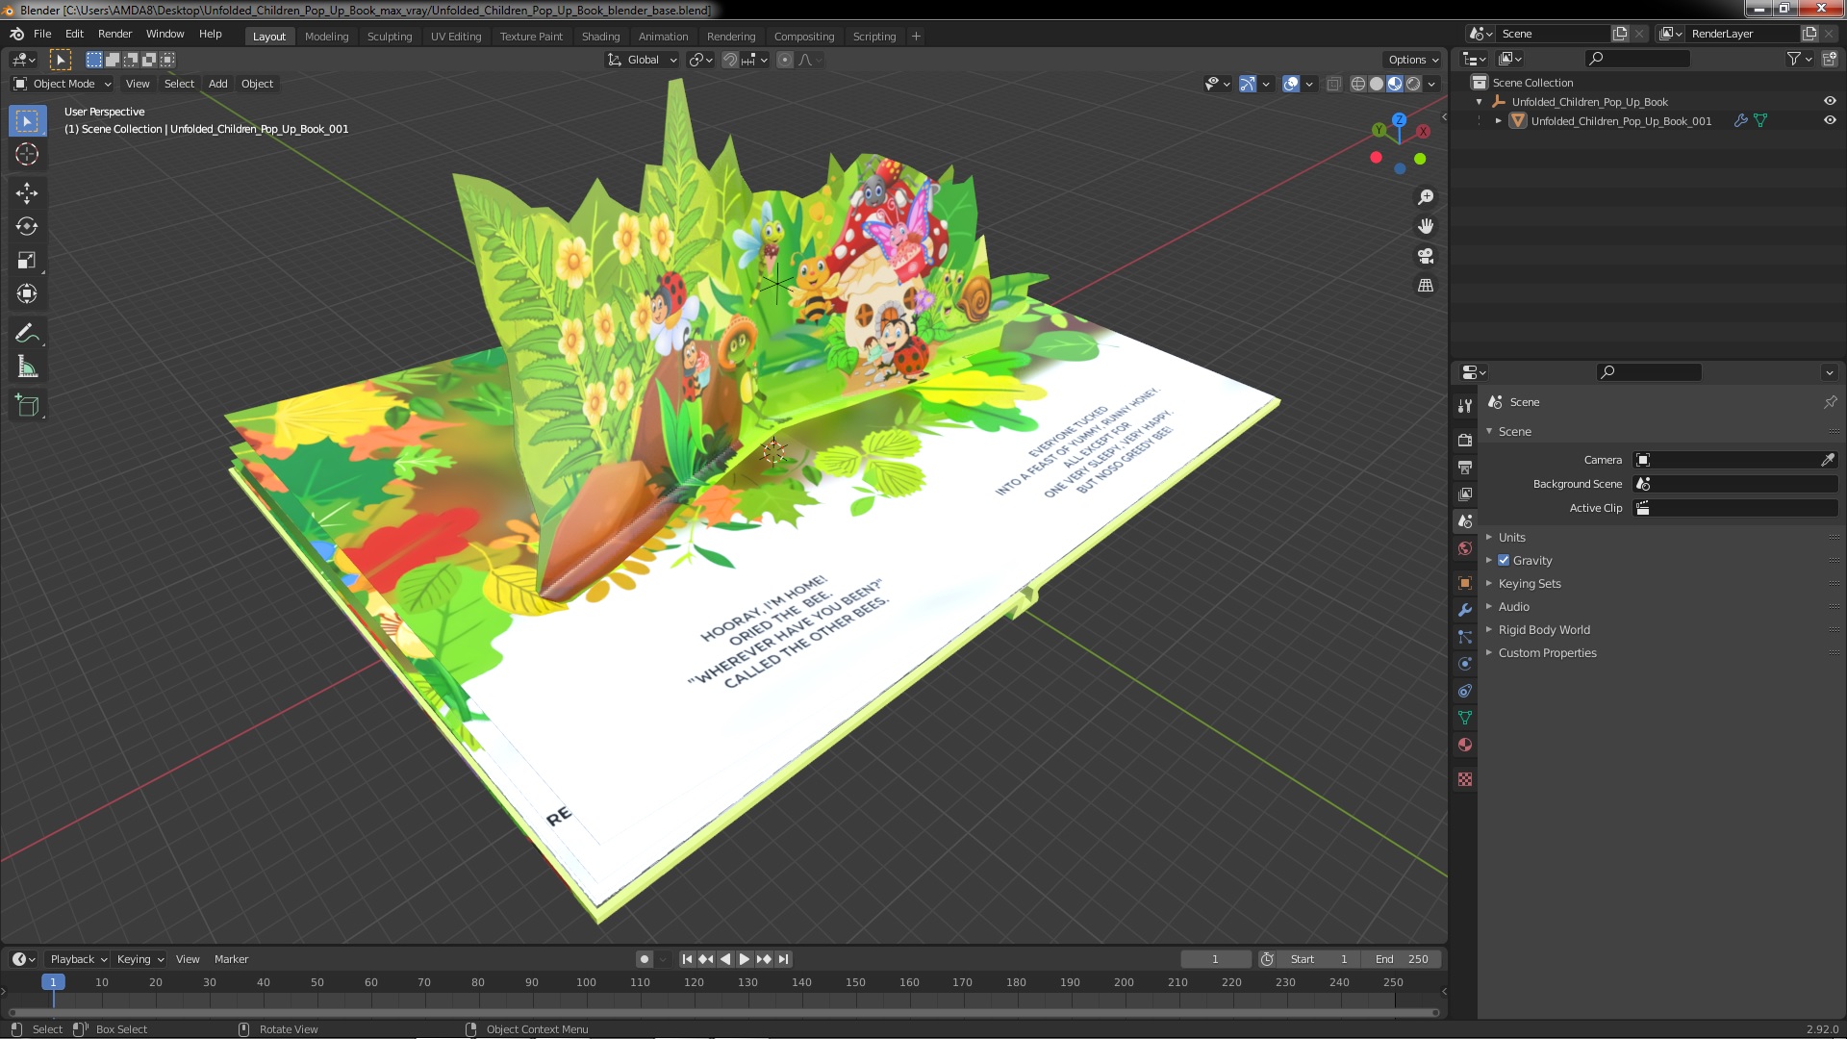Choose the Select Box tool

click(27, 120)
